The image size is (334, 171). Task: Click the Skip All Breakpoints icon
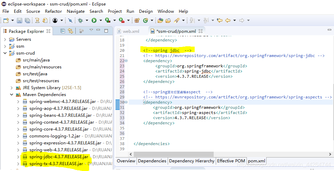[70, 20]
